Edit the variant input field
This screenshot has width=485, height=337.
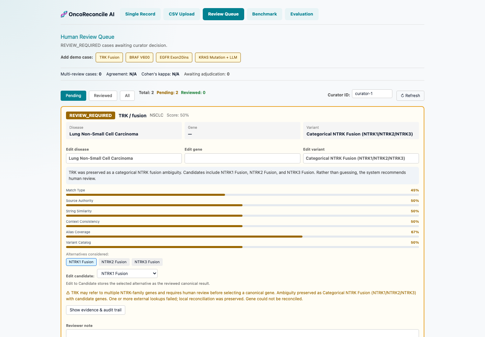(361, 158)
